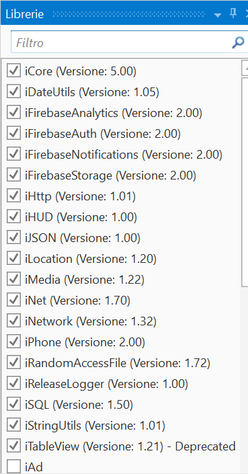Toggle the iLocation library checkbox

13,259
